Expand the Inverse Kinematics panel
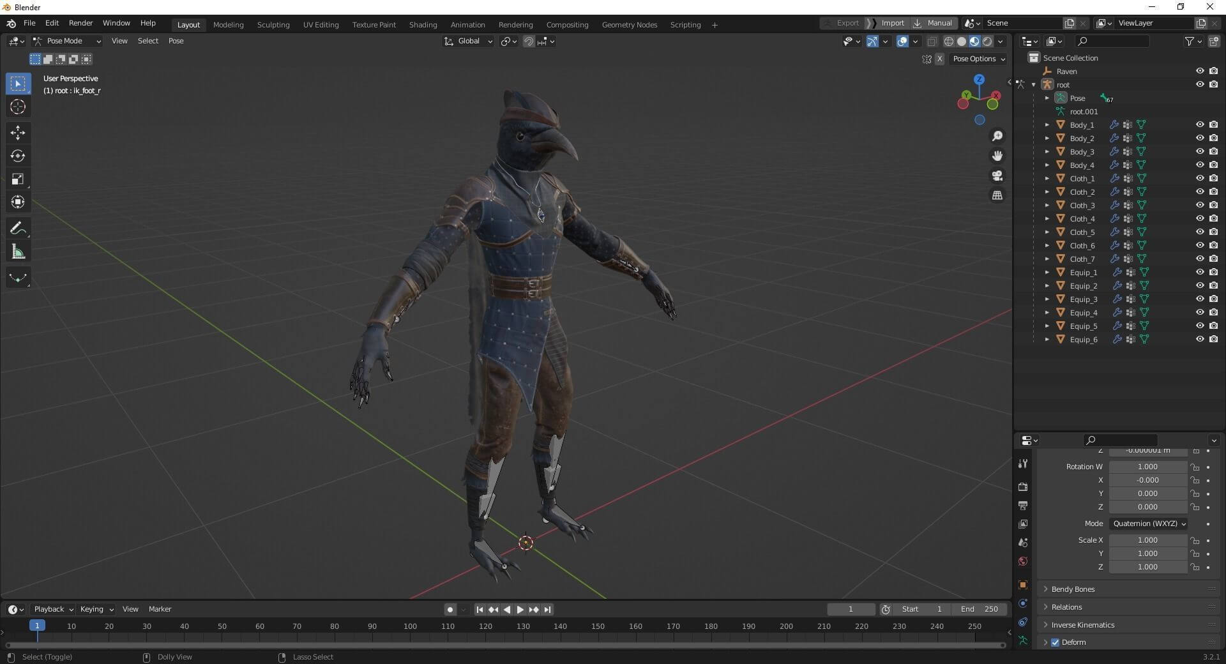 click(x=1082, y=625)
